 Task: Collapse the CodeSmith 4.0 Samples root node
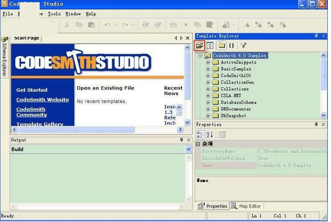(200, 56)
